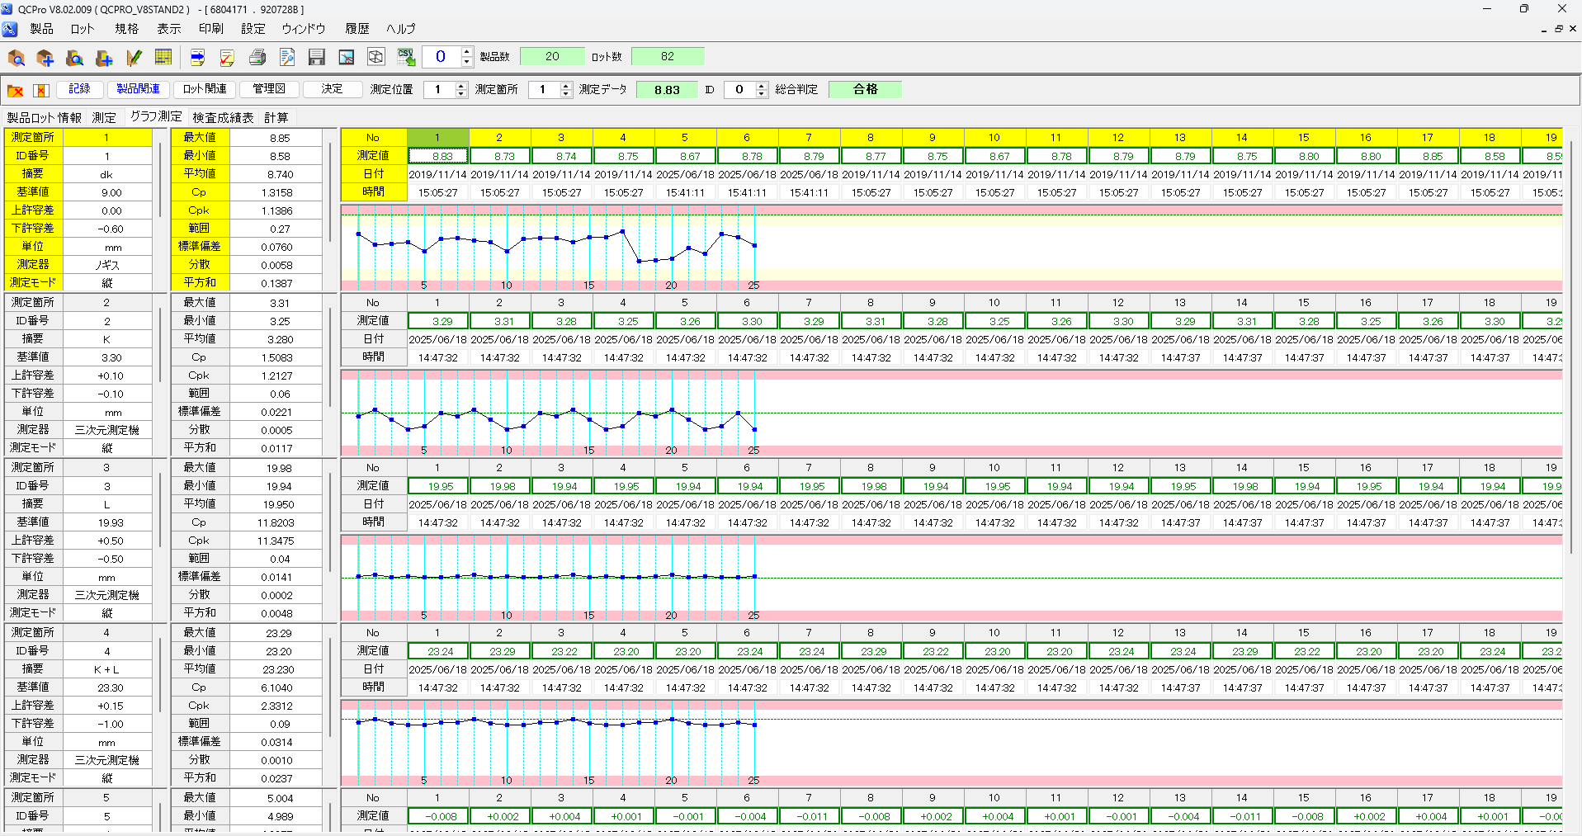Click the folder with red X icon

point(15,90)
